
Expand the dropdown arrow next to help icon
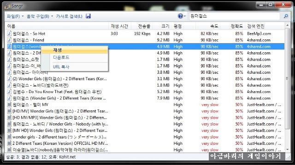click(185, 16)
